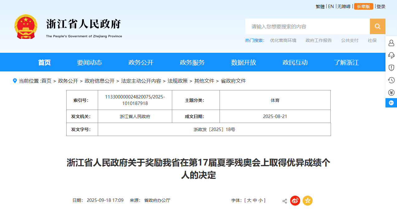Collapse sidebar with blue arrow button
This screenshot has height=218, width=397.
coord(391,103)
